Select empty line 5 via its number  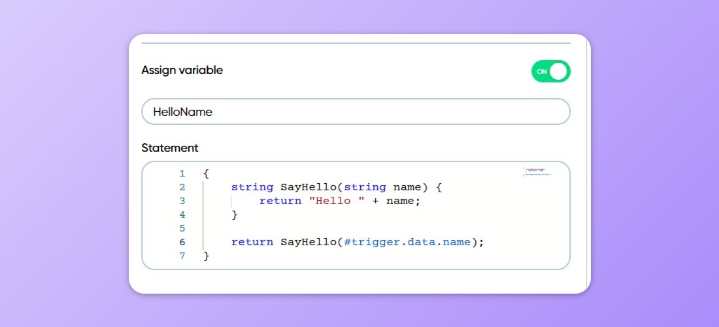pos(182,229)
